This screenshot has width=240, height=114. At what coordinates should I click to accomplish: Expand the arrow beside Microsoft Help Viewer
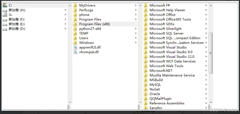coord(206,10)
